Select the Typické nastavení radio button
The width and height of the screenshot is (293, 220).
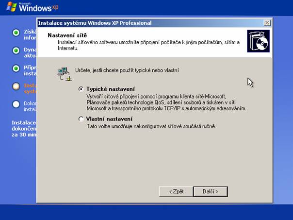[81, 89]
